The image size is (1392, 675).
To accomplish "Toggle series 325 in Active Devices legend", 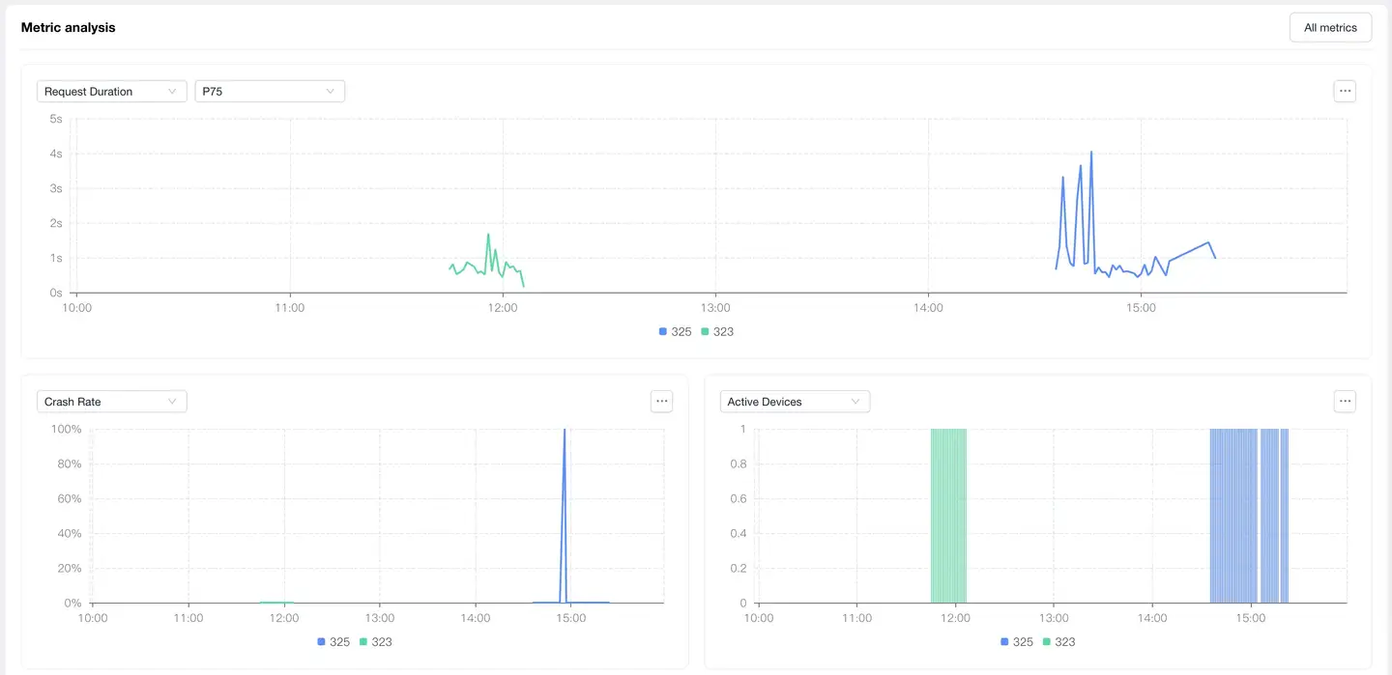I will pos(1016,642).
